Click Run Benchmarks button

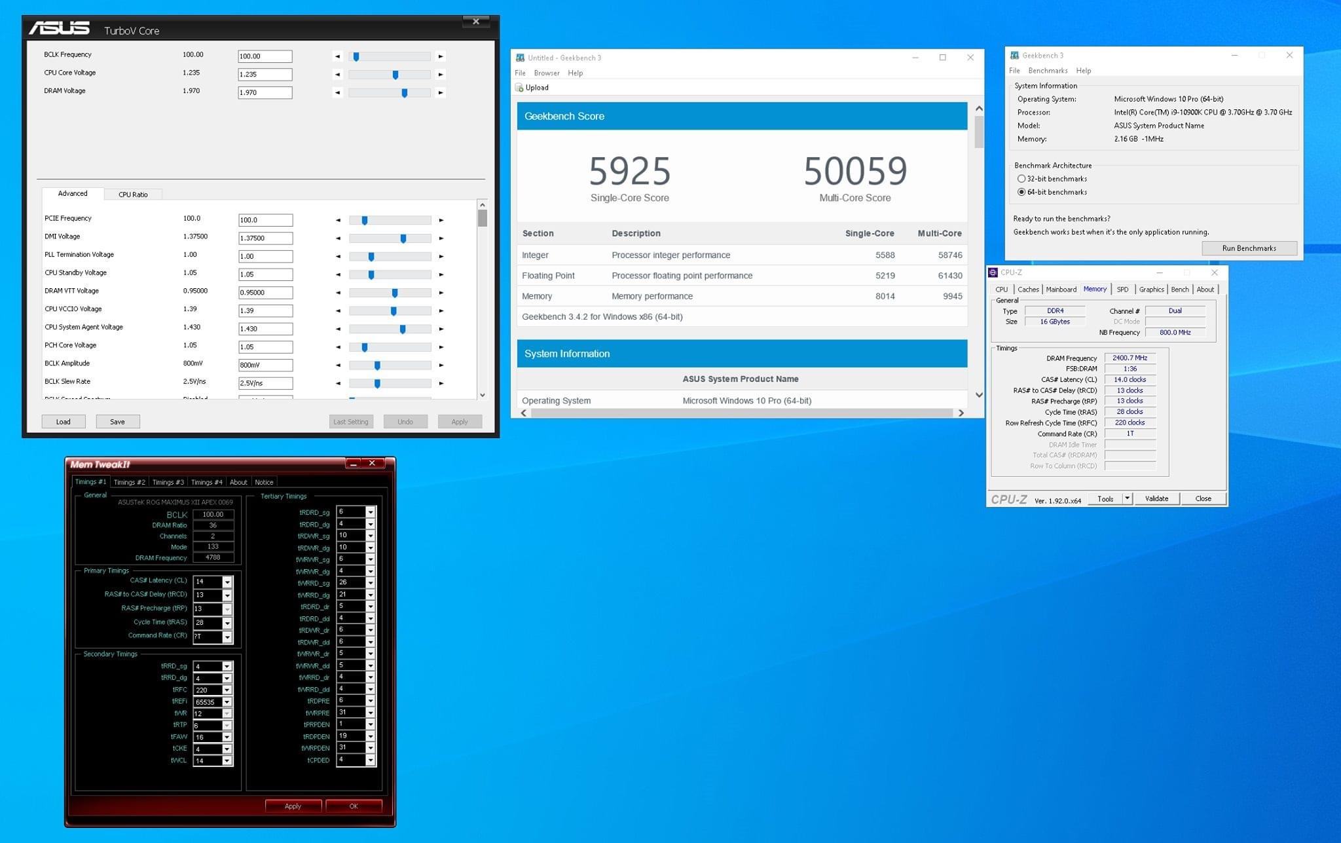click(1249, 248)
